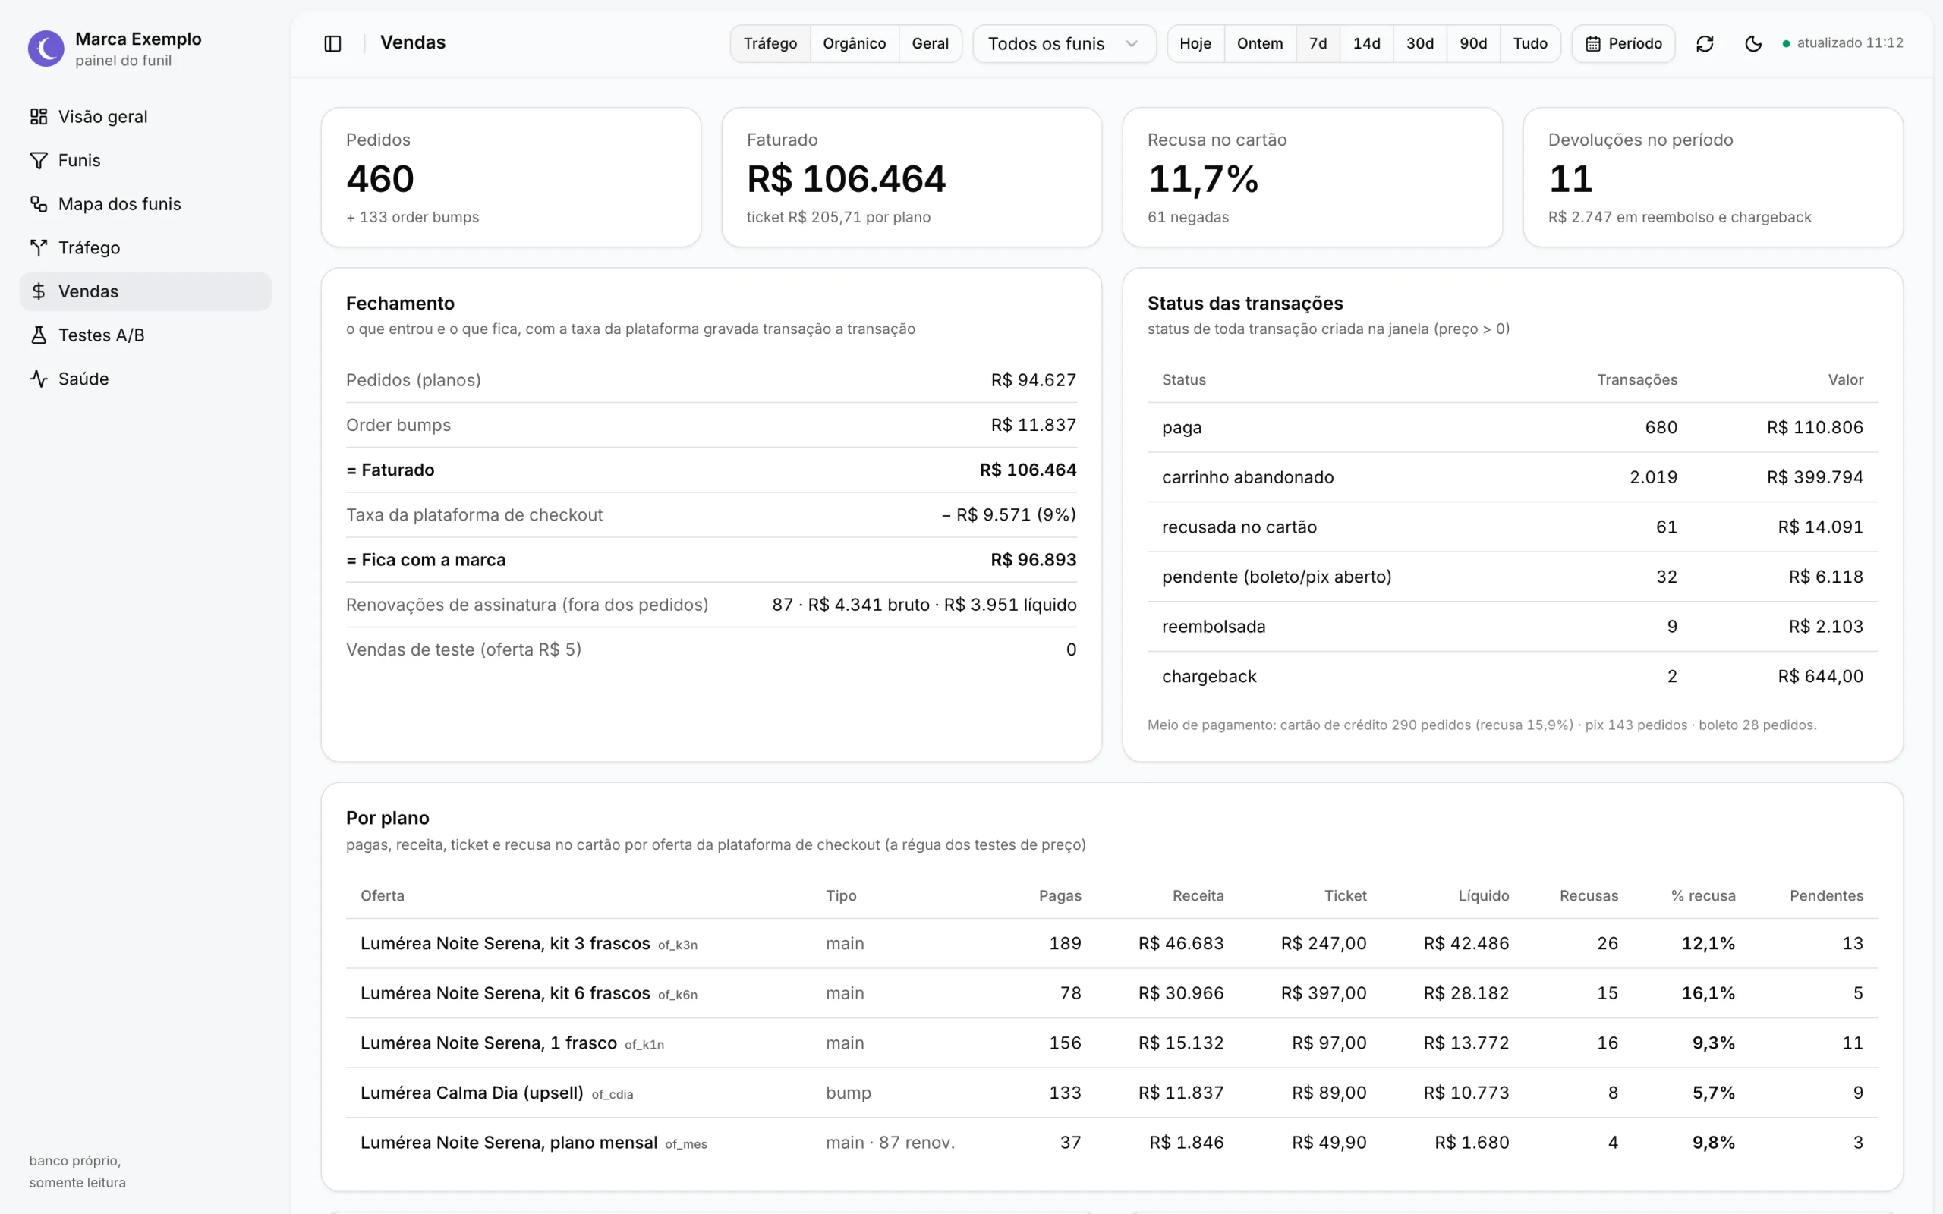This screenshot has height=1214, width=1943.
Task: Click the Marca Exemplo moon logo
Action: click(46, 49)
